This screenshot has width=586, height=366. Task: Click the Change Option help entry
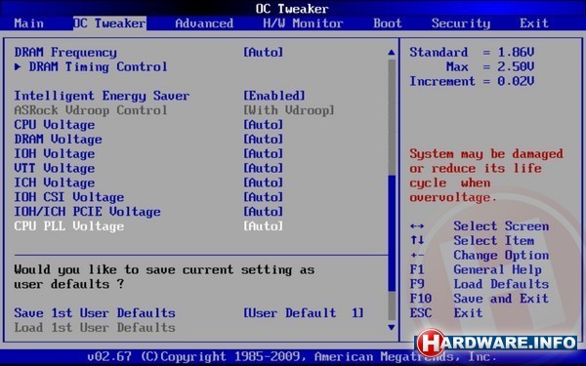501,256
